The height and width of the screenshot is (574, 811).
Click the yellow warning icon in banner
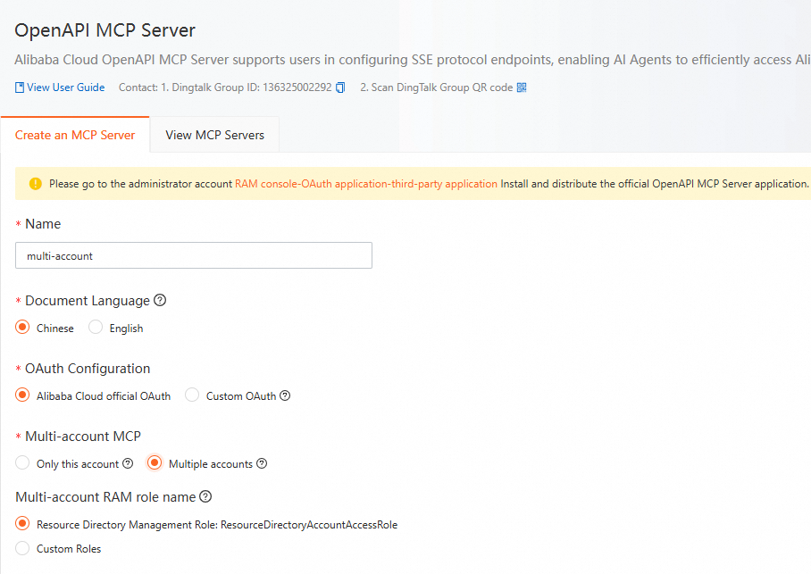35,184
